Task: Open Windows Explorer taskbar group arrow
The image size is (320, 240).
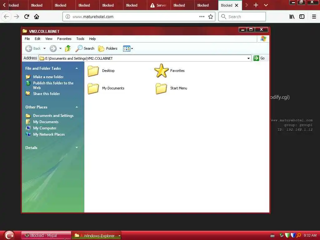Action: 119,236
